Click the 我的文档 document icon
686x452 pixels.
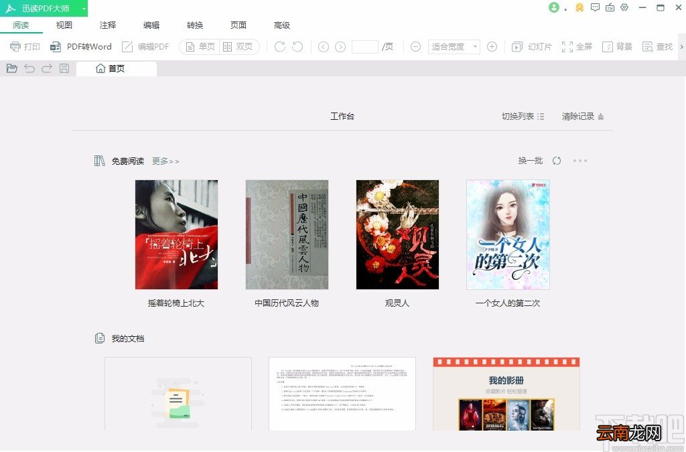click(x=100, y=338)
